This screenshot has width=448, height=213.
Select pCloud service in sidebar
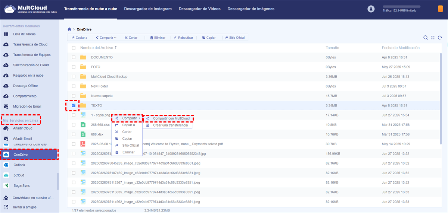pos(19,175)
